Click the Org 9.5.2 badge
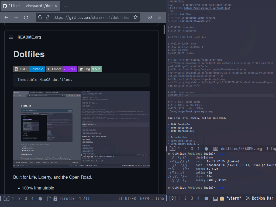This screenshot has height=207, width=276. pyautogui.click(x=90, y=69)
